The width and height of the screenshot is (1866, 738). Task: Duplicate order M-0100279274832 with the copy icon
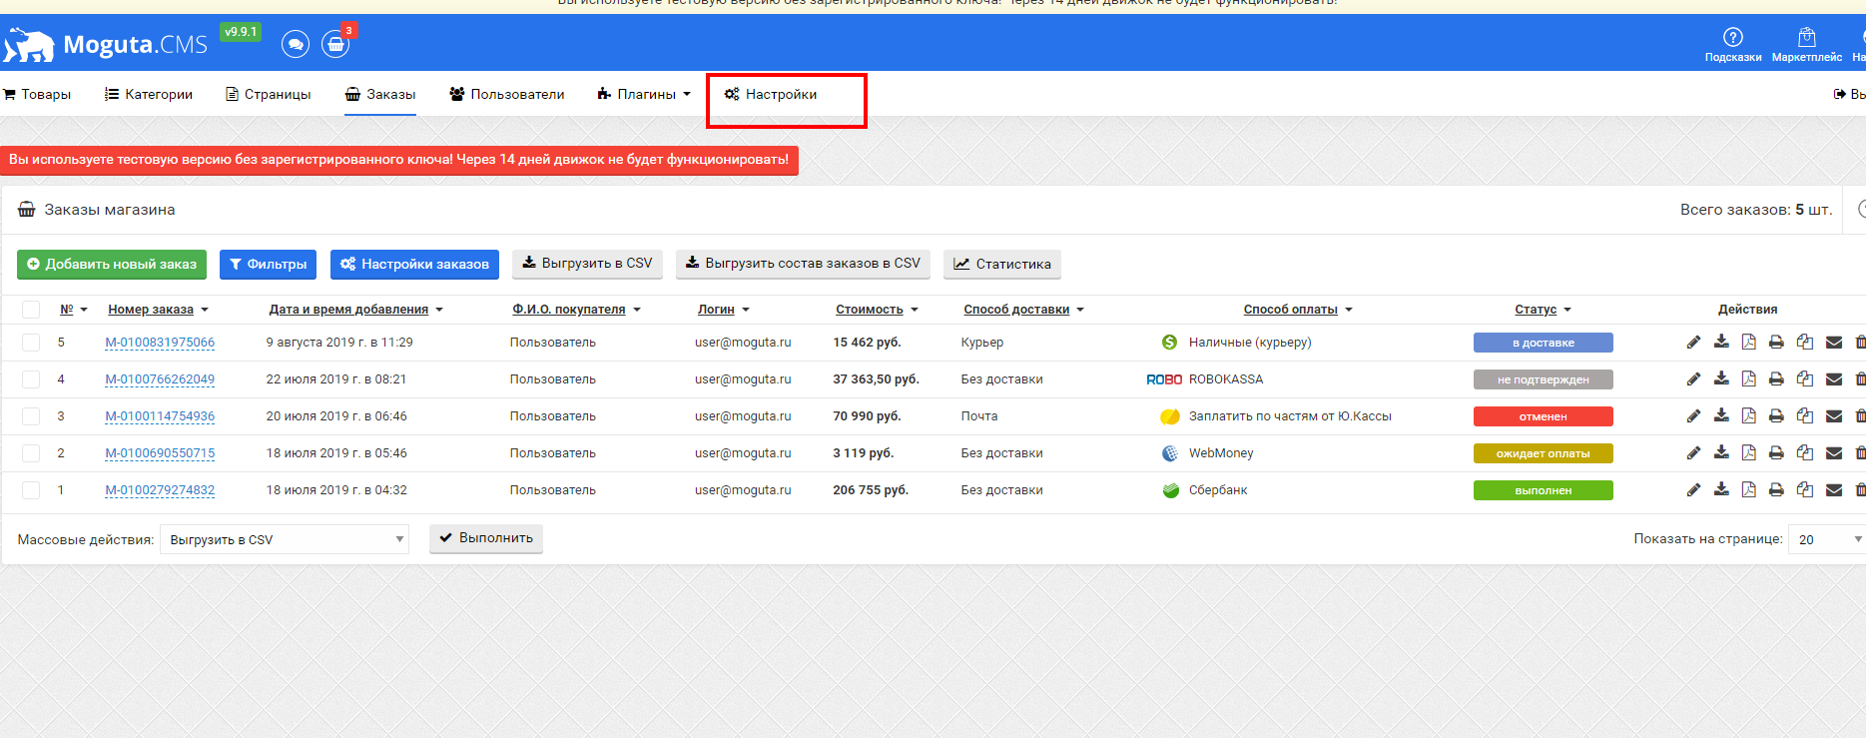tap(1805, 490)
